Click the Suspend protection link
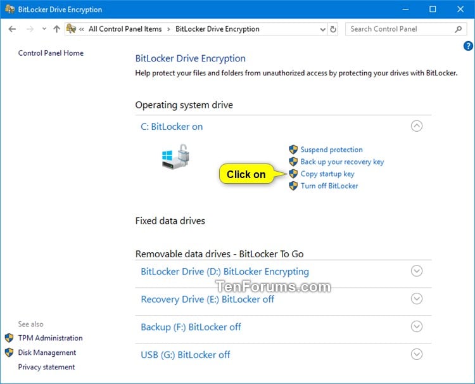The height and width of the screenshot is (384, 475). tap(331, 150)
